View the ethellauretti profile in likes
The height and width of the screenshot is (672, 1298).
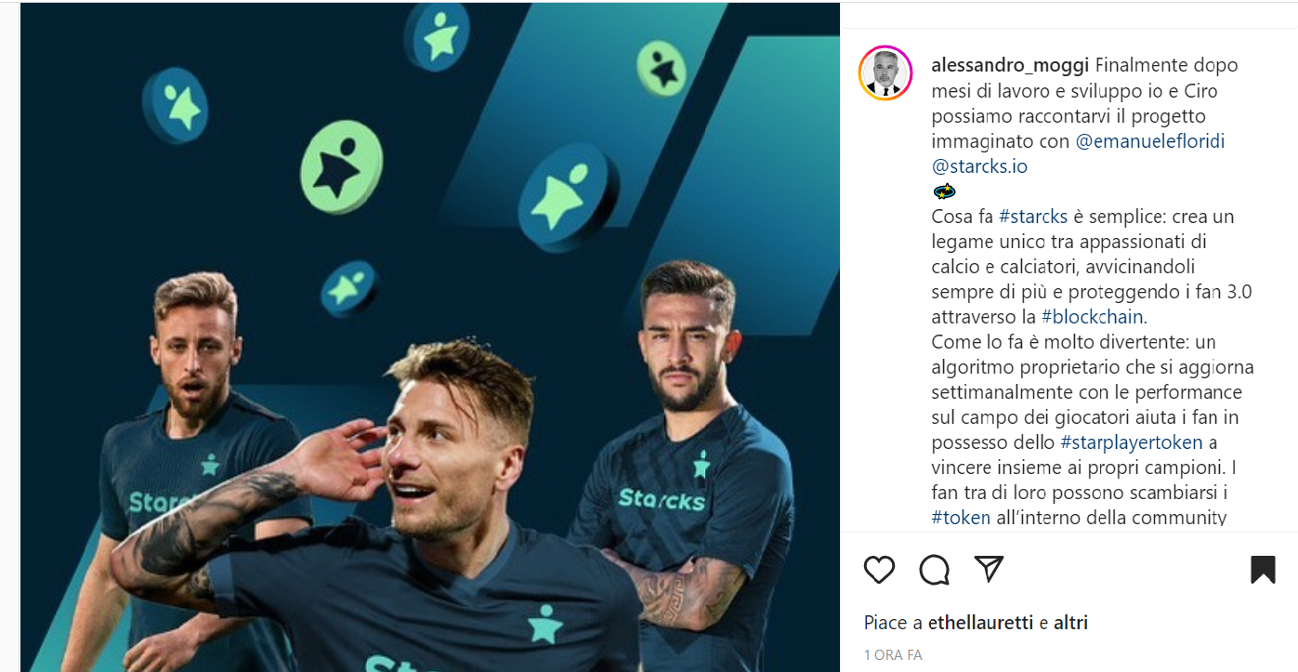(981, 623)
